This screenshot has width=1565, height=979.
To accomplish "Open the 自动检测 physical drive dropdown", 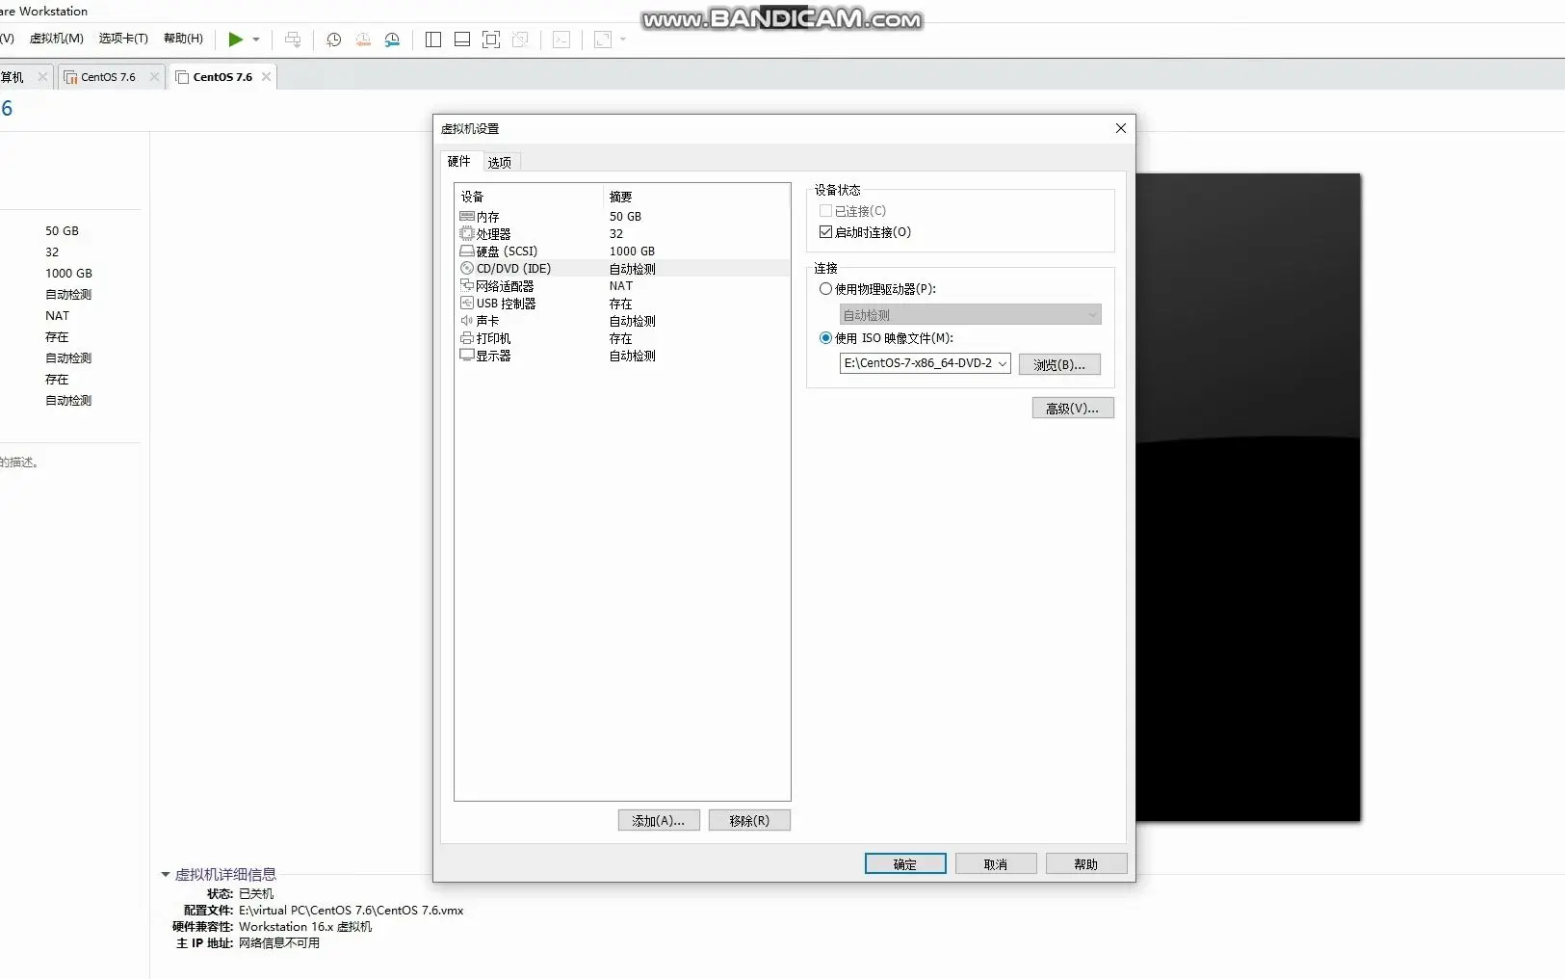I will pyautogui.click(x=970, y=315).
